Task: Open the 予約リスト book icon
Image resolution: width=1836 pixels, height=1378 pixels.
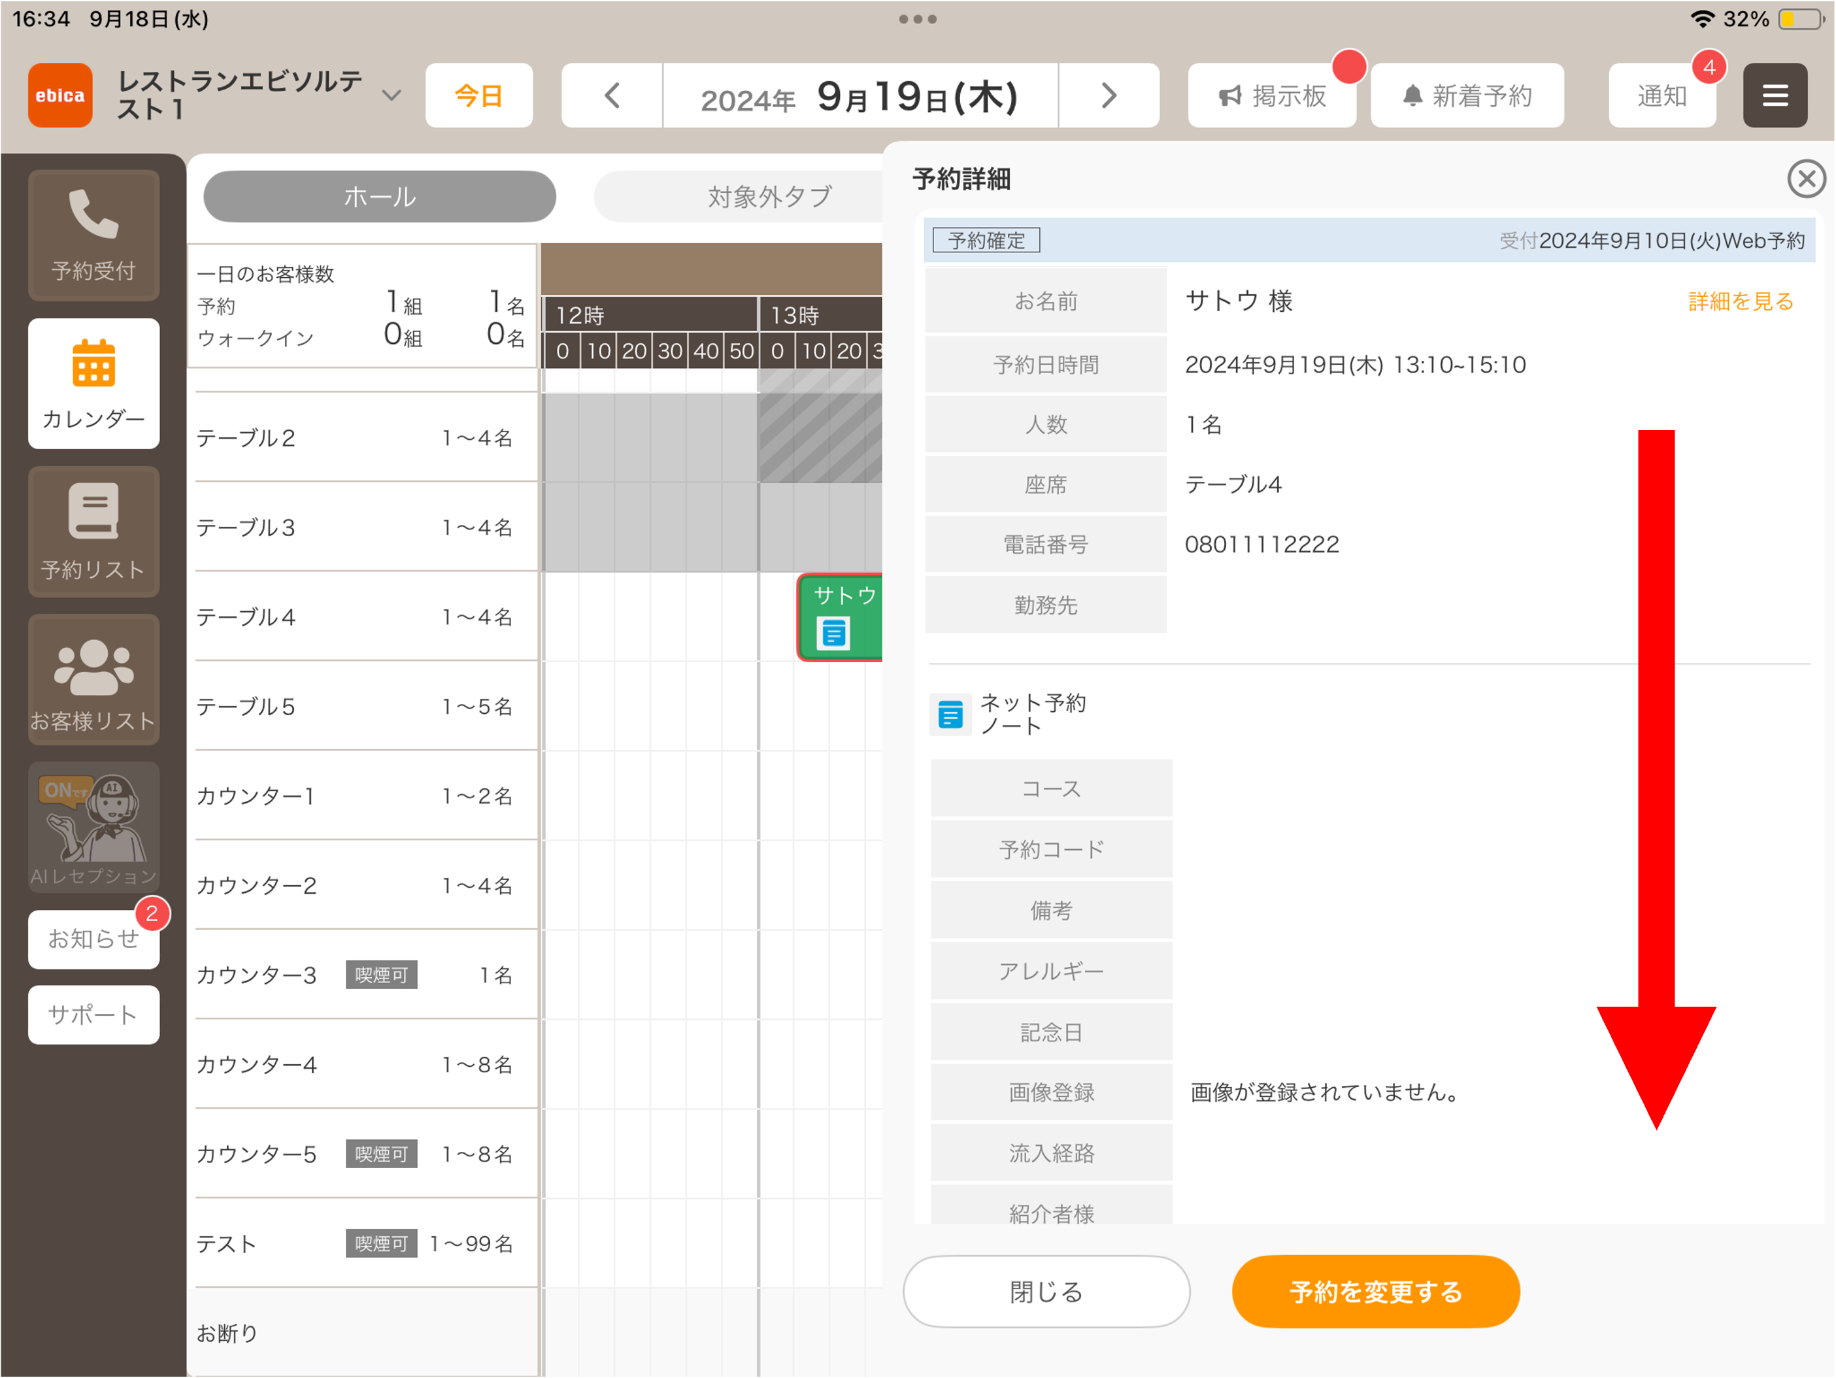Action: click(93, 532)
